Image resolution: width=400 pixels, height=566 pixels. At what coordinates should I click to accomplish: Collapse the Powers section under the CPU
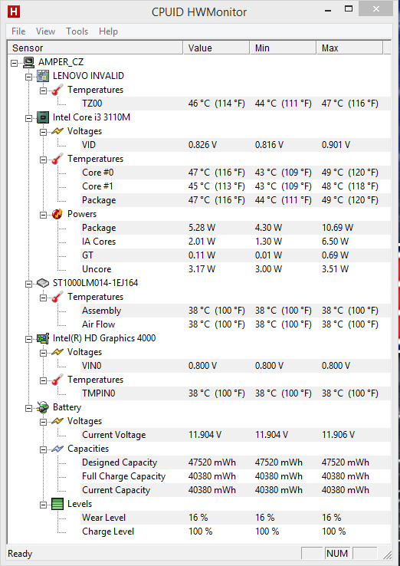(43, 215)
